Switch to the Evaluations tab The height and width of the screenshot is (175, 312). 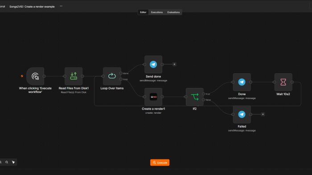click(x=173, y=12)
